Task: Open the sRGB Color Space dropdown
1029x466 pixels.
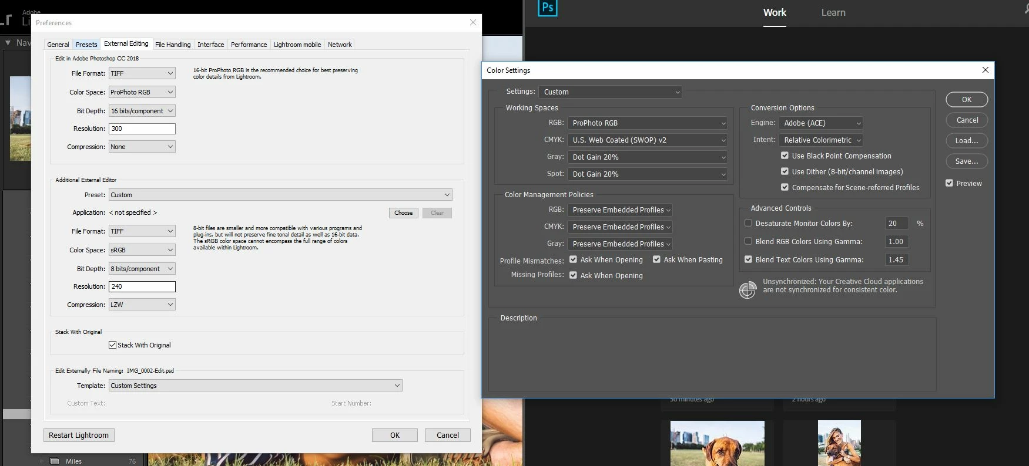Action: (x=142, y=250)
